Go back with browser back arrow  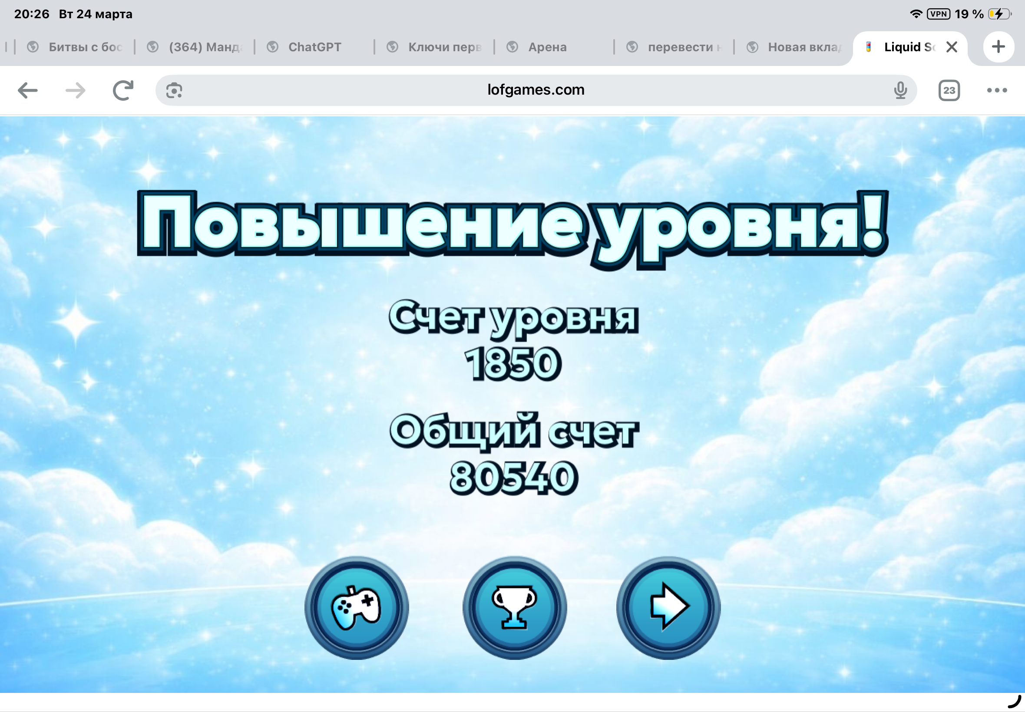click(28, 91)
